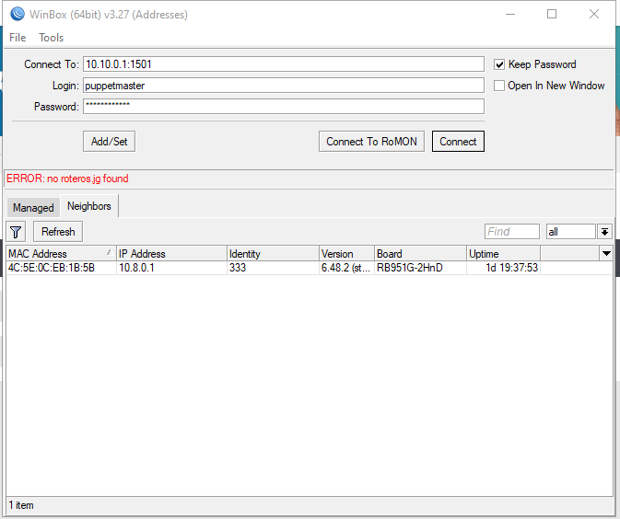Screen dimensions: 620x519
Task: Click the Find search box
Action: coord(512,232)
